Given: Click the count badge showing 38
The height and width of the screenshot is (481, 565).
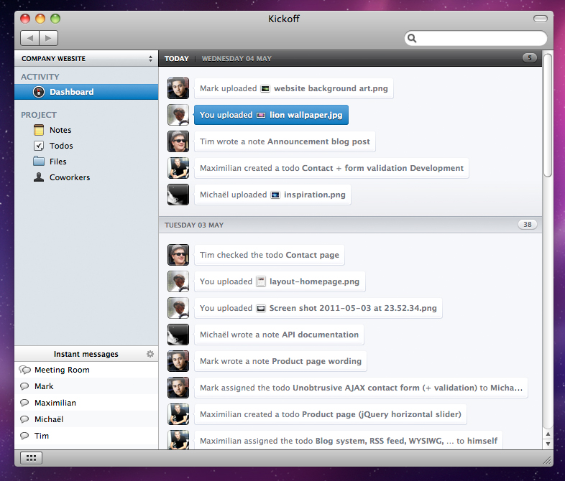Looking at the screenshot, I should click(527, 225).
